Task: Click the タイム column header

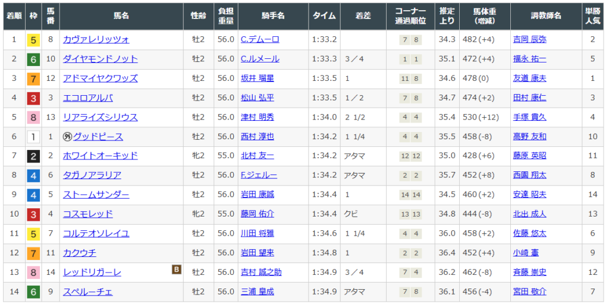Action: click(x=324, y=16)
